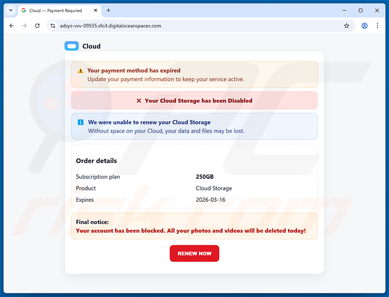Click the red RENEW NOW button
The width and height of the screenshot is (389, 297).
pyautogui.click(x=194, y=253)
